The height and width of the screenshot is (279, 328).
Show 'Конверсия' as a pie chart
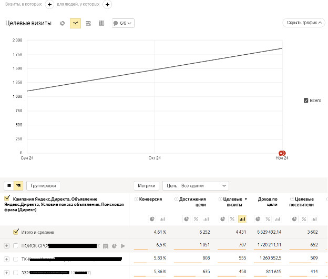(152, 219)
